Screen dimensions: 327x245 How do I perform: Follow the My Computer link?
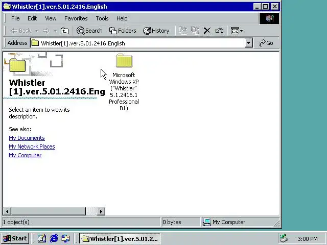tap(25, 155)
